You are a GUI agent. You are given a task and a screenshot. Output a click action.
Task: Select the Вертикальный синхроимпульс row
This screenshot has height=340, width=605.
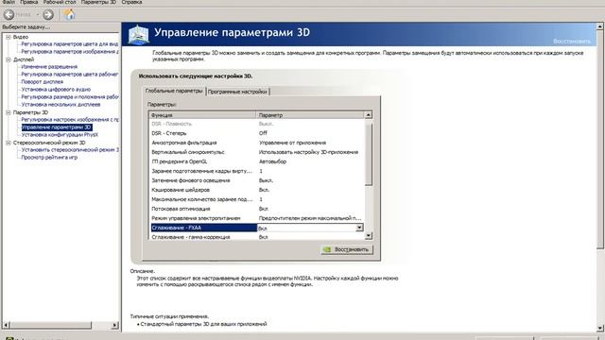coord(256,152)
